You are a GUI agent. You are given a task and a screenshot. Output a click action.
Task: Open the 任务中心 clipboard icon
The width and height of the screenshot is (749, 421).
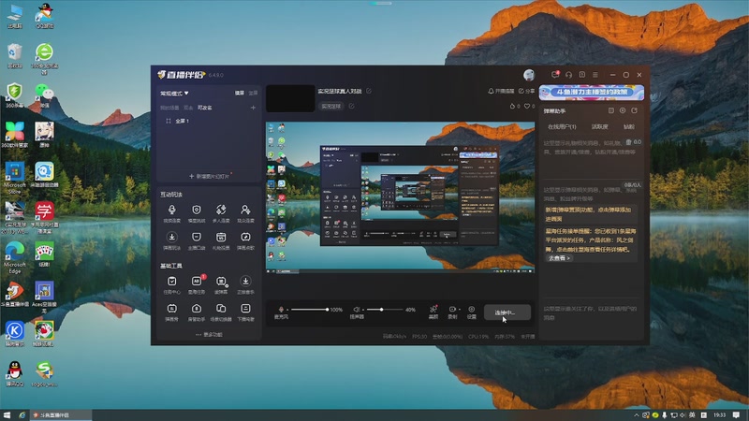pos(171,282)
